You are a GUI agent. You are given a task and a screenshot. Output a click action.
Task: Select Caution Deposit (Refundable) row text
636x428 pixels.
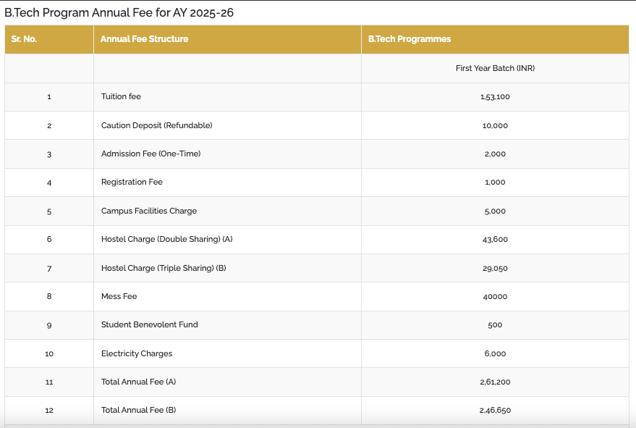156,125
